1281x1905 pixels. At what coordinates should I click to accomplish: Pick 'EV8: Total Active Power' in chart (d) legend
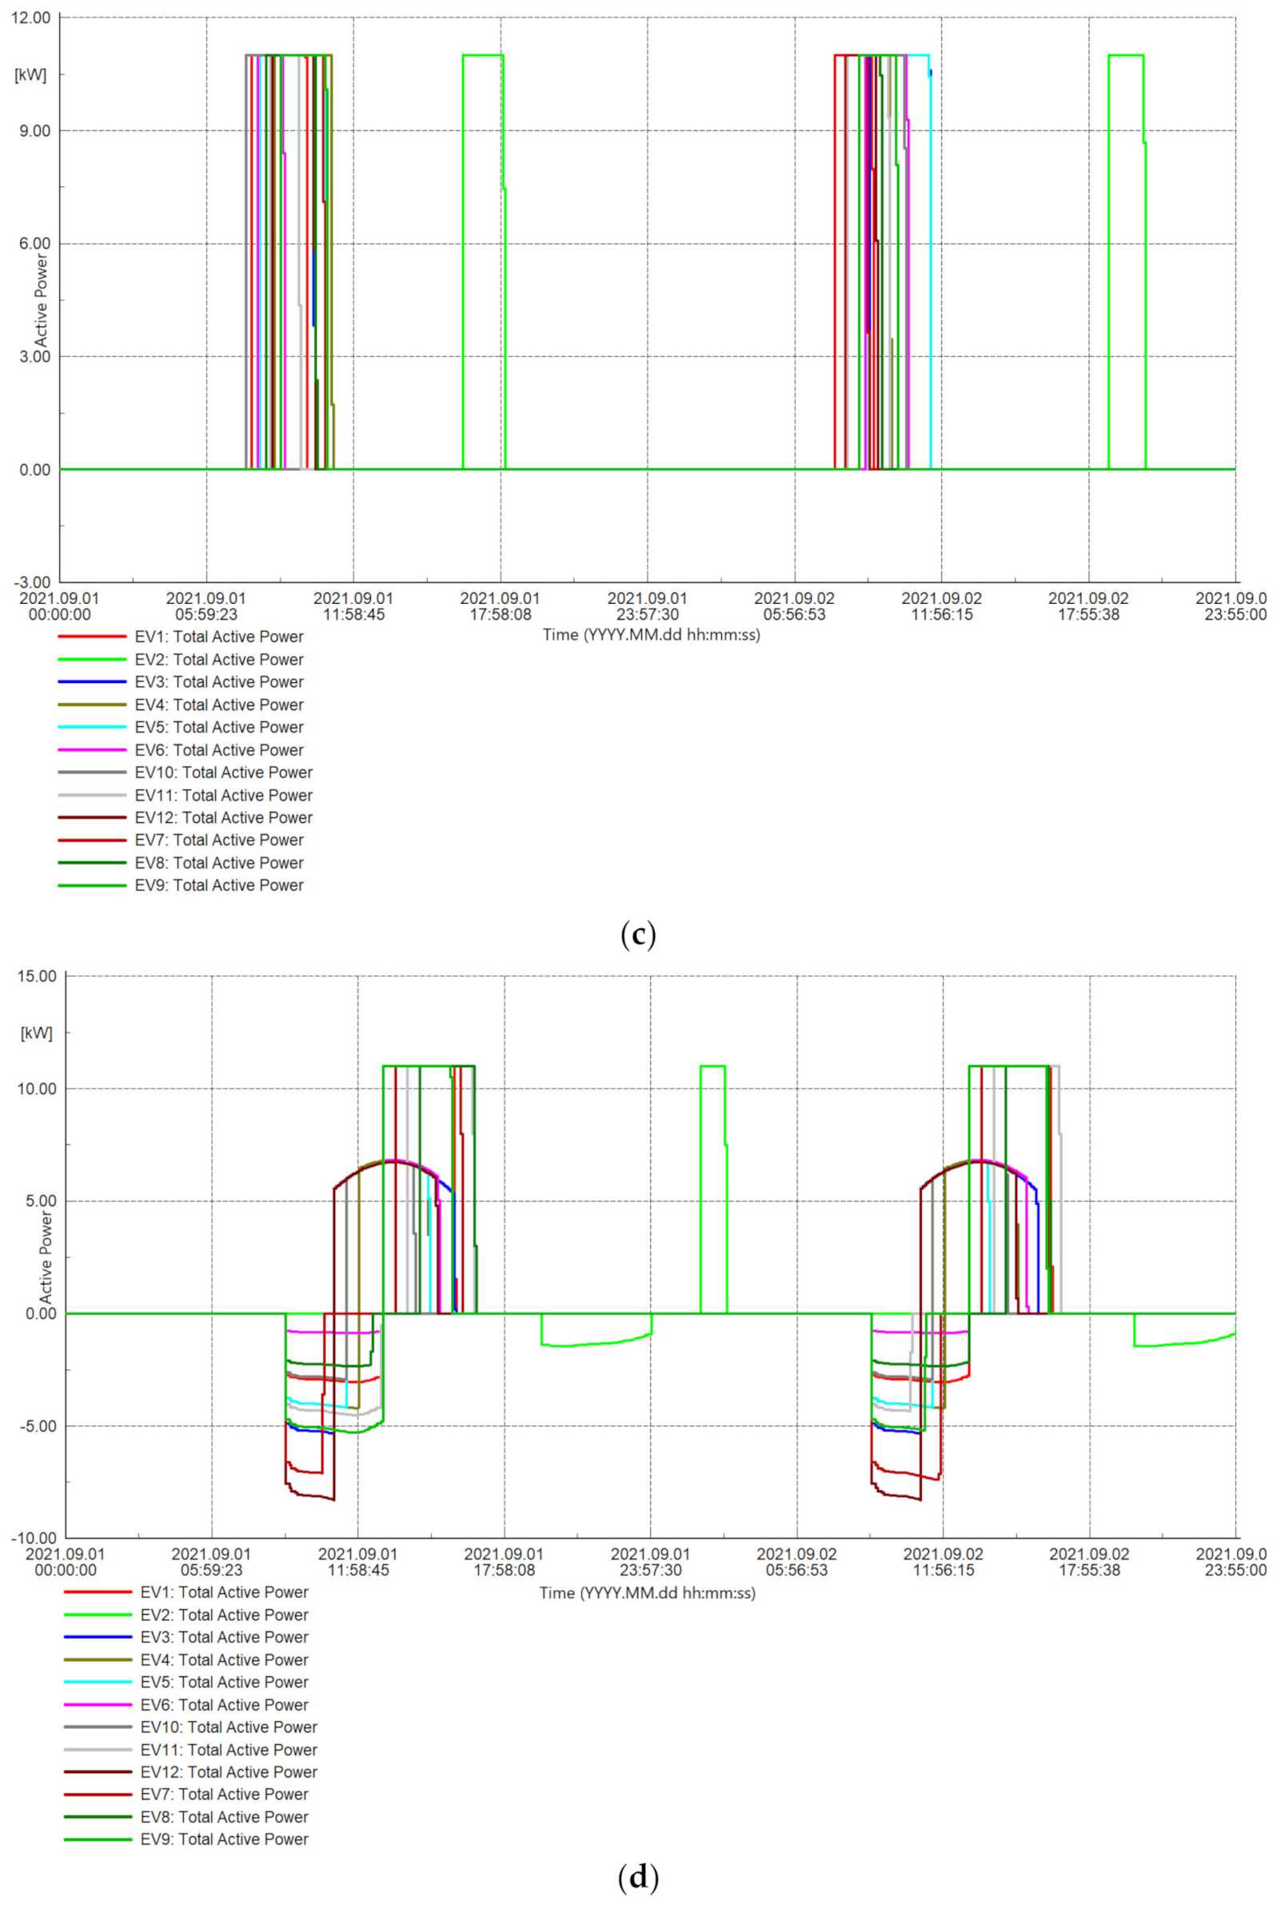click(225, 1817)
